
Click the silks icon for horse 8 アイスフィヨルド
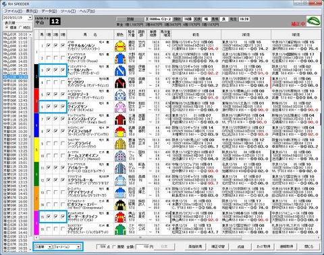pos(120,132)
